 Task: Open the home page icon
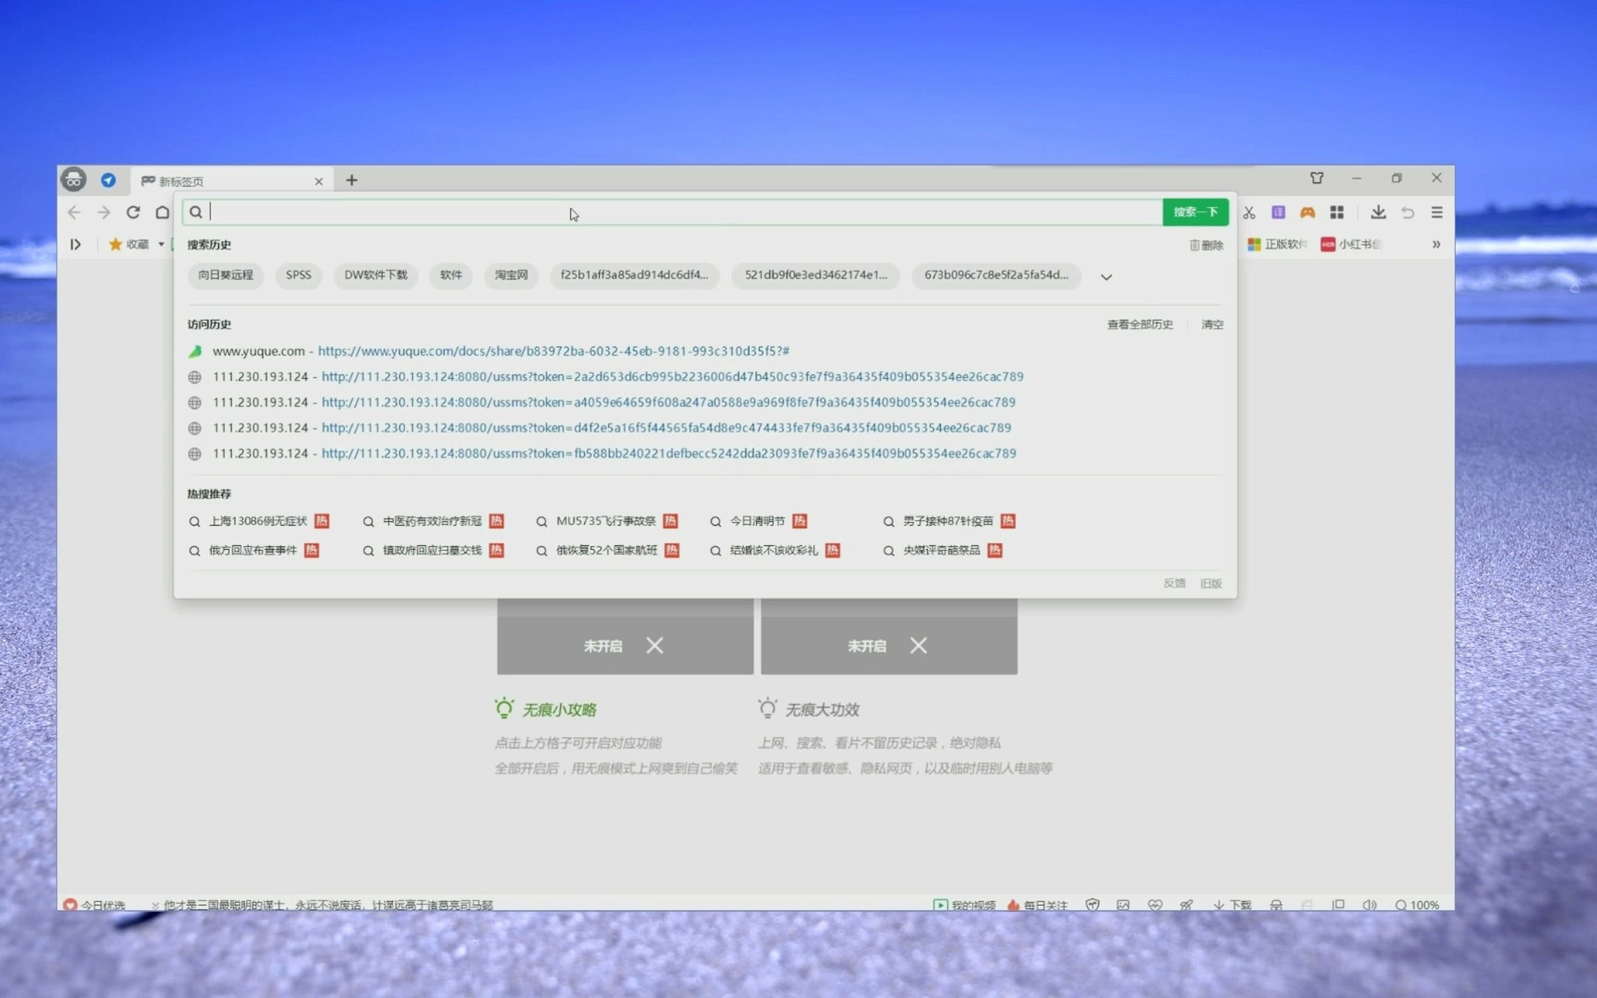[x=162, y=212]
